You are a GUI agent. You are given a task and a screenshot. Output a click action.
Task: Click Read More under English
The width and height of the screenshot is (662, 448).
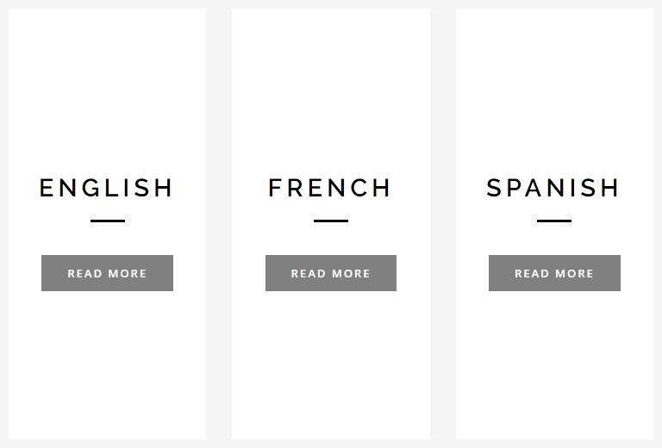point(107,273)
